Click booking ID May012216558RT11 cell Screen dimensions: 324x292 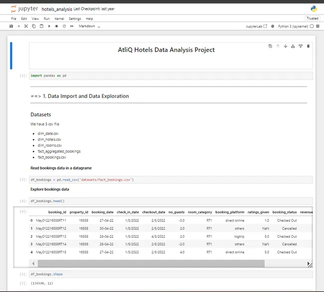[51, 220]
